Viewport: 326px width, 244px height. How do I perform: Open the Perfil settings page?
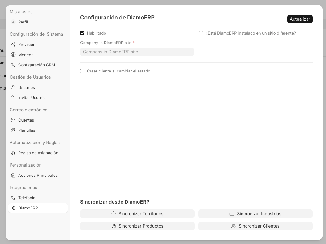(x=23, y=22)
